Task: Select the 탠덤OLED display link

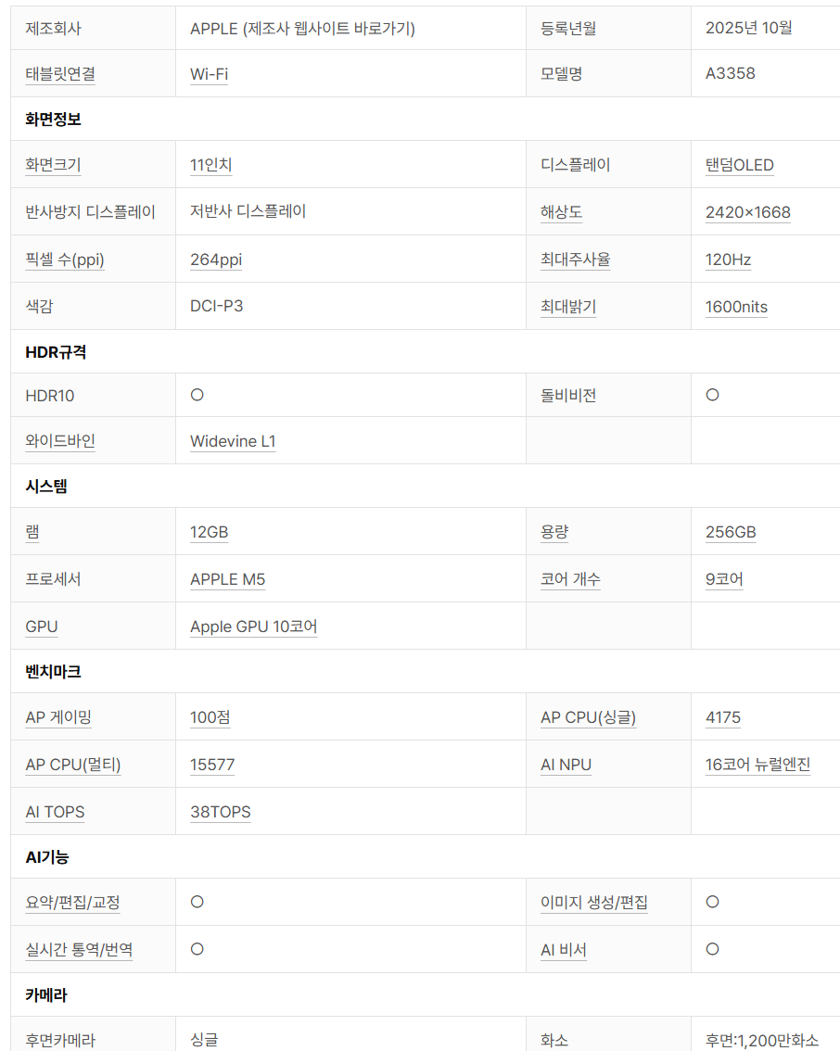Action: point(739,165)
